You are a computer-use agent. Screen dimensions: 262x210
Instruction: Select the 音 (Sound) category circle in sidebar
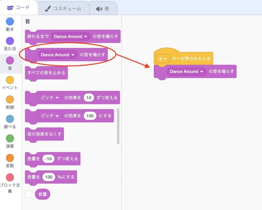[10, 60]
